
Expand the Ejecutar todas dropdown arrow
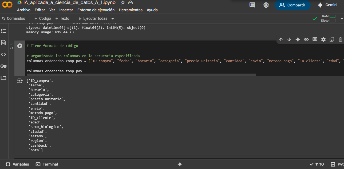(113, 19)
